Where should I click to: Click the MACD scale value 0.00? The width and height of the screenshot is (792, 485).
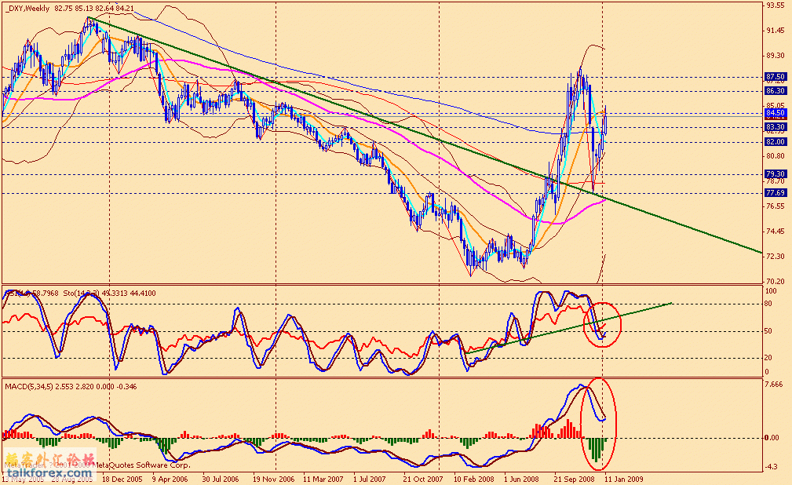(x=772, y=438)
